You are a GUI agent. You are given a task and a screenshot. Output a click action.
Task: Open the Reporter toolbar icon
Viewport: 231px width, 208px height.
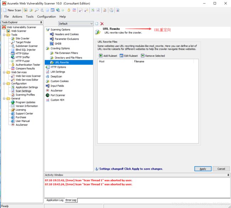click(x=118, y=10)
